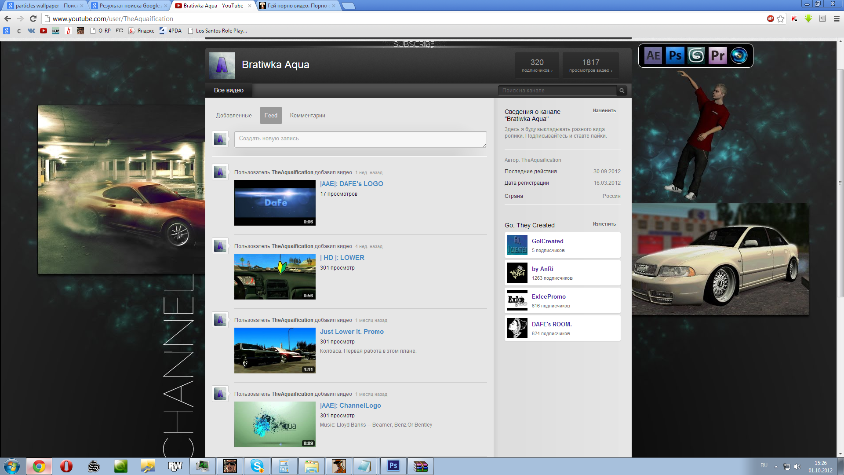The height and width of the screenshot is (475, 844).
Task: Click the green download arrow extension icon
Action: pyautogui.click(x=808, y=18)
